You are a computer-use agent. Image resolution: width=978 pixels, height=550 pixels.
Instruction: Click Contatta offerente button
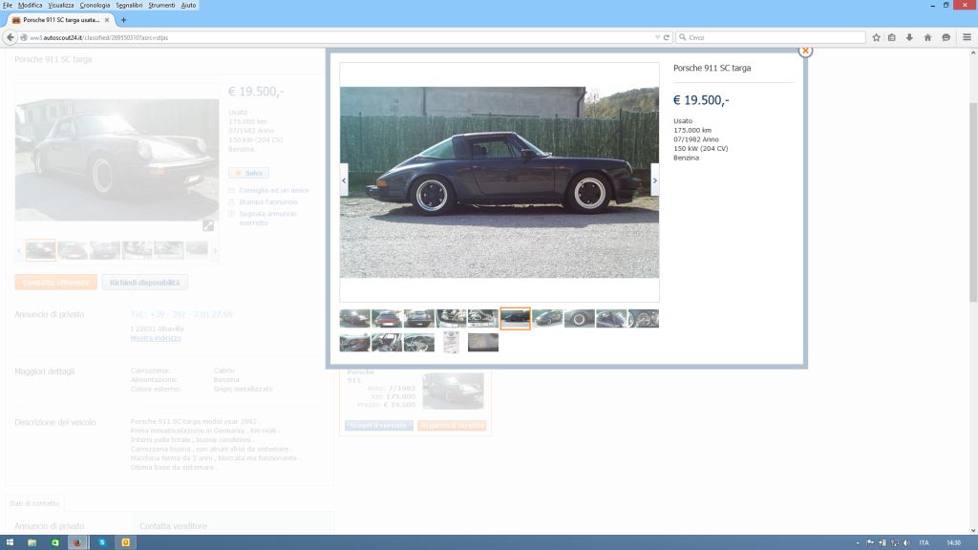click(56, 283)
